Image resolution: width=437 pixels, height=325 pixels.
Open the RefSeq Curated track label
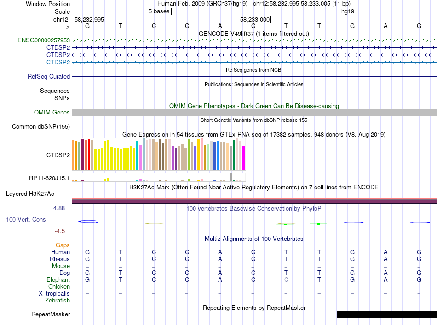click(48, 76)
